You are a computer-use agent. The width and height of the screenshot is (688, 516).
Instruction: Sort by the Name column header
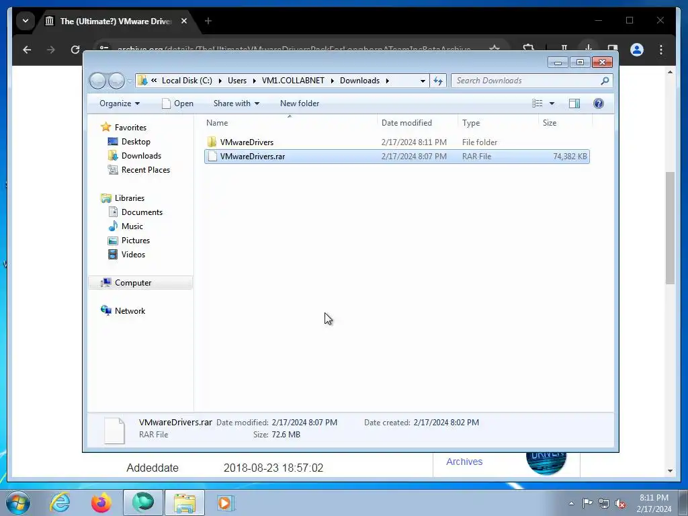click(x=290, y=123)
